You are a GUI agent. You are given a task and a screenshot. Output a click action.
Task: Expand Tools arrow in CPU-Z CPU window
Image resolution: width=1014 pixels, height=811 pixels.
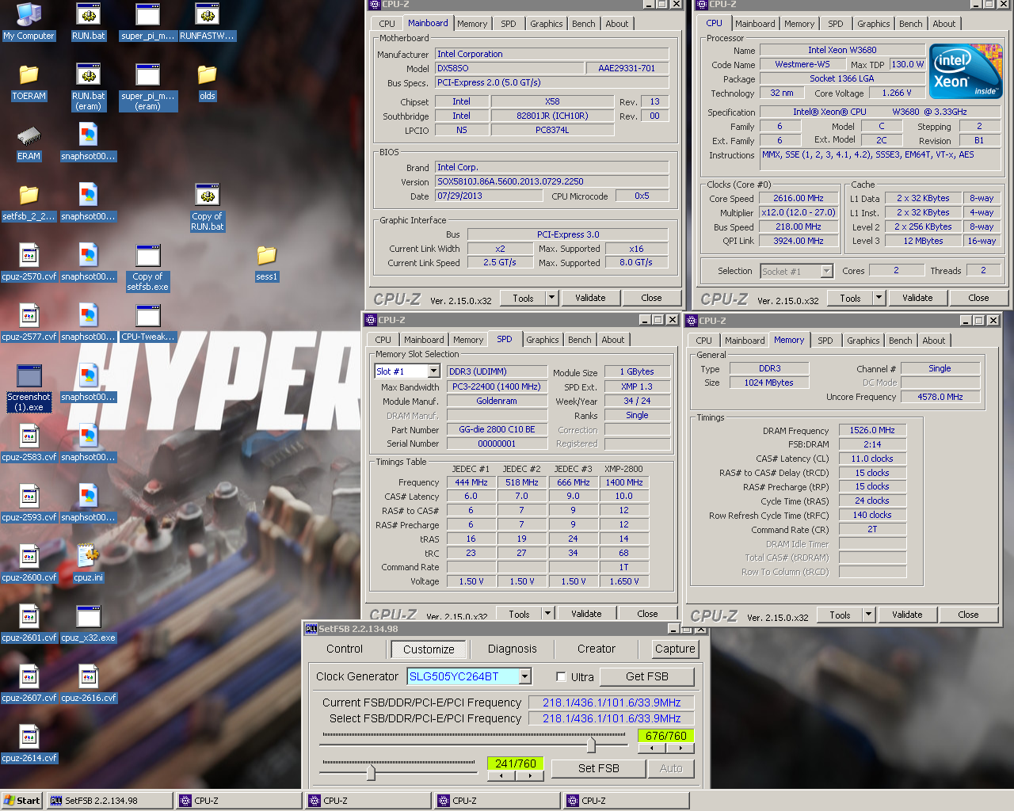point(879,298)
